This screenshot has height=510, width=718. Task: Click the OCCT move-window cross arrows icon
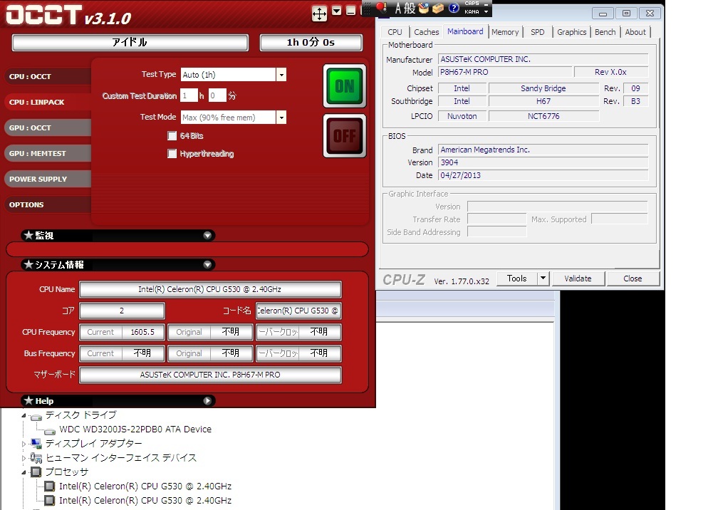coord(319,14)
